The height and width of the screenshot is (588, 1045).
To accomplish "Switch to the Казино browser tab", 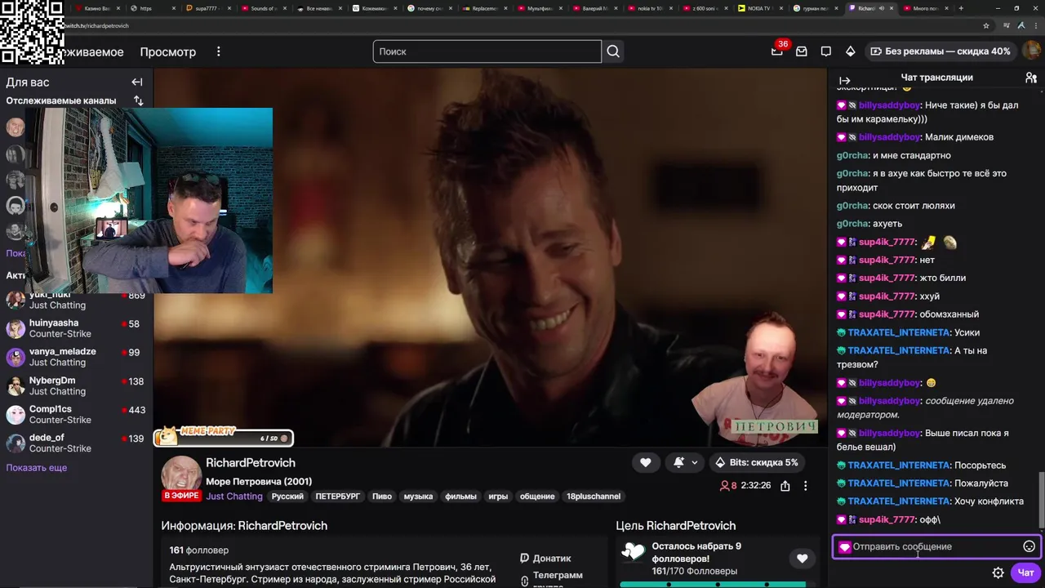I will (98, 8).
